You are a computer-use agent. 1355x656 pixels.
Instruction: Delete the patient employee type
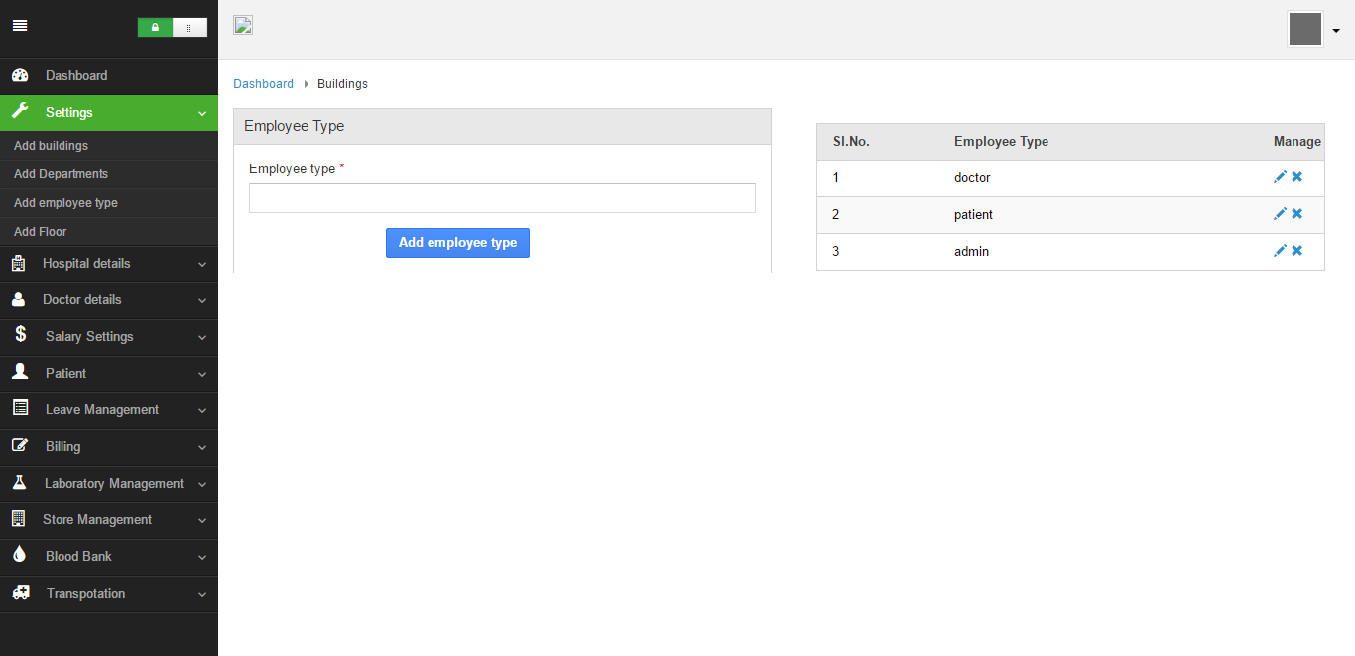1297,214
